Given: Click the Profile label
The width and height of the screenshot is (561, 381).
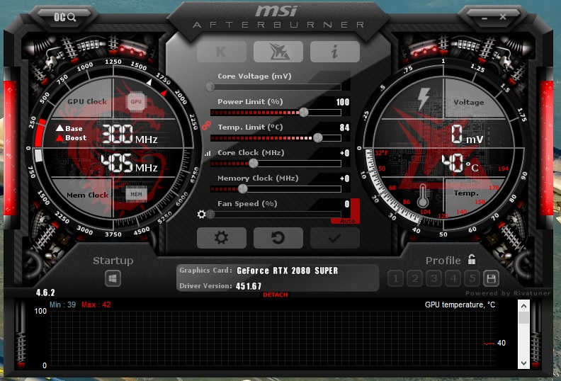Looking at the screenshot, I should 443,261.
